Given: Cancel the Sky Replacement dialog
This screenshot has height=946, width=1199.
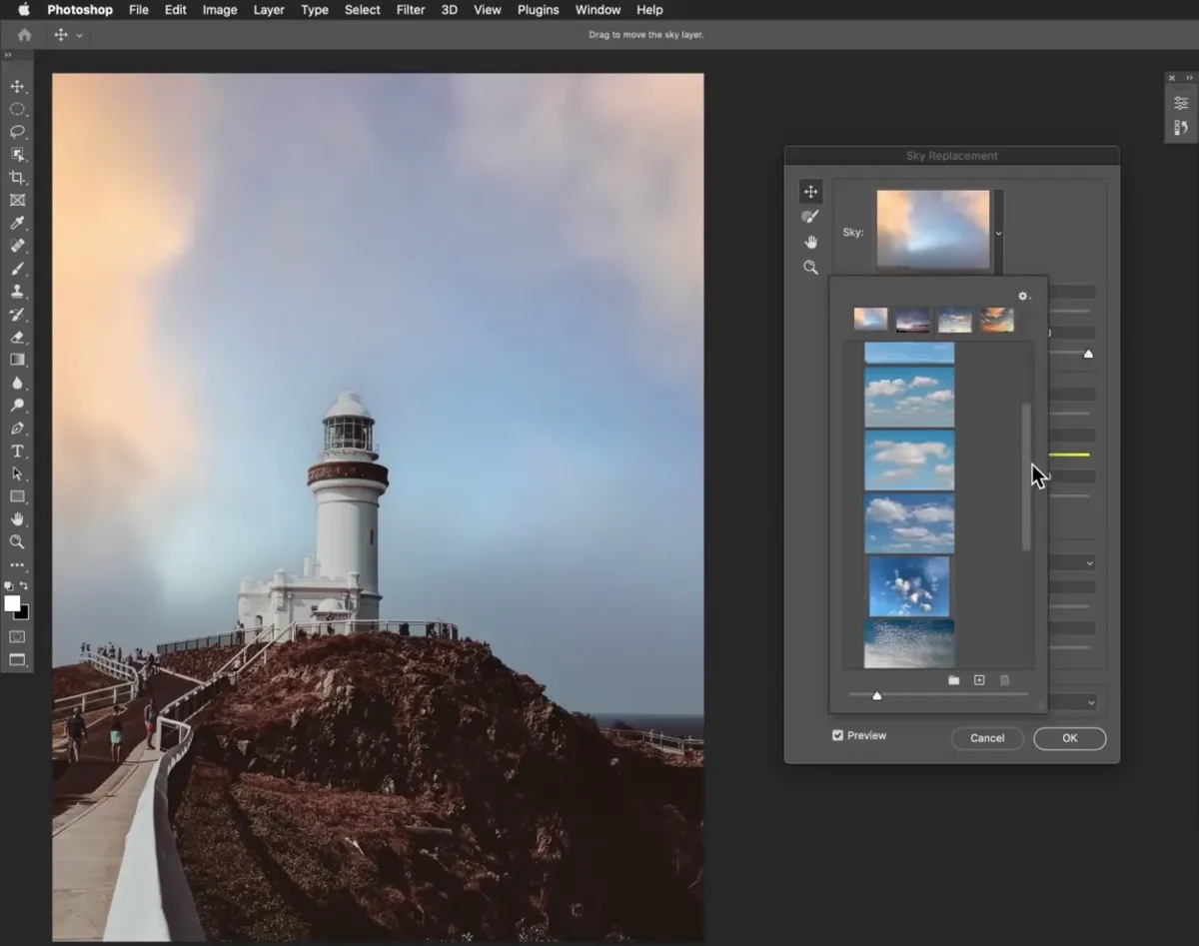Looking at the screenshot, I should (x=987, y=738).
